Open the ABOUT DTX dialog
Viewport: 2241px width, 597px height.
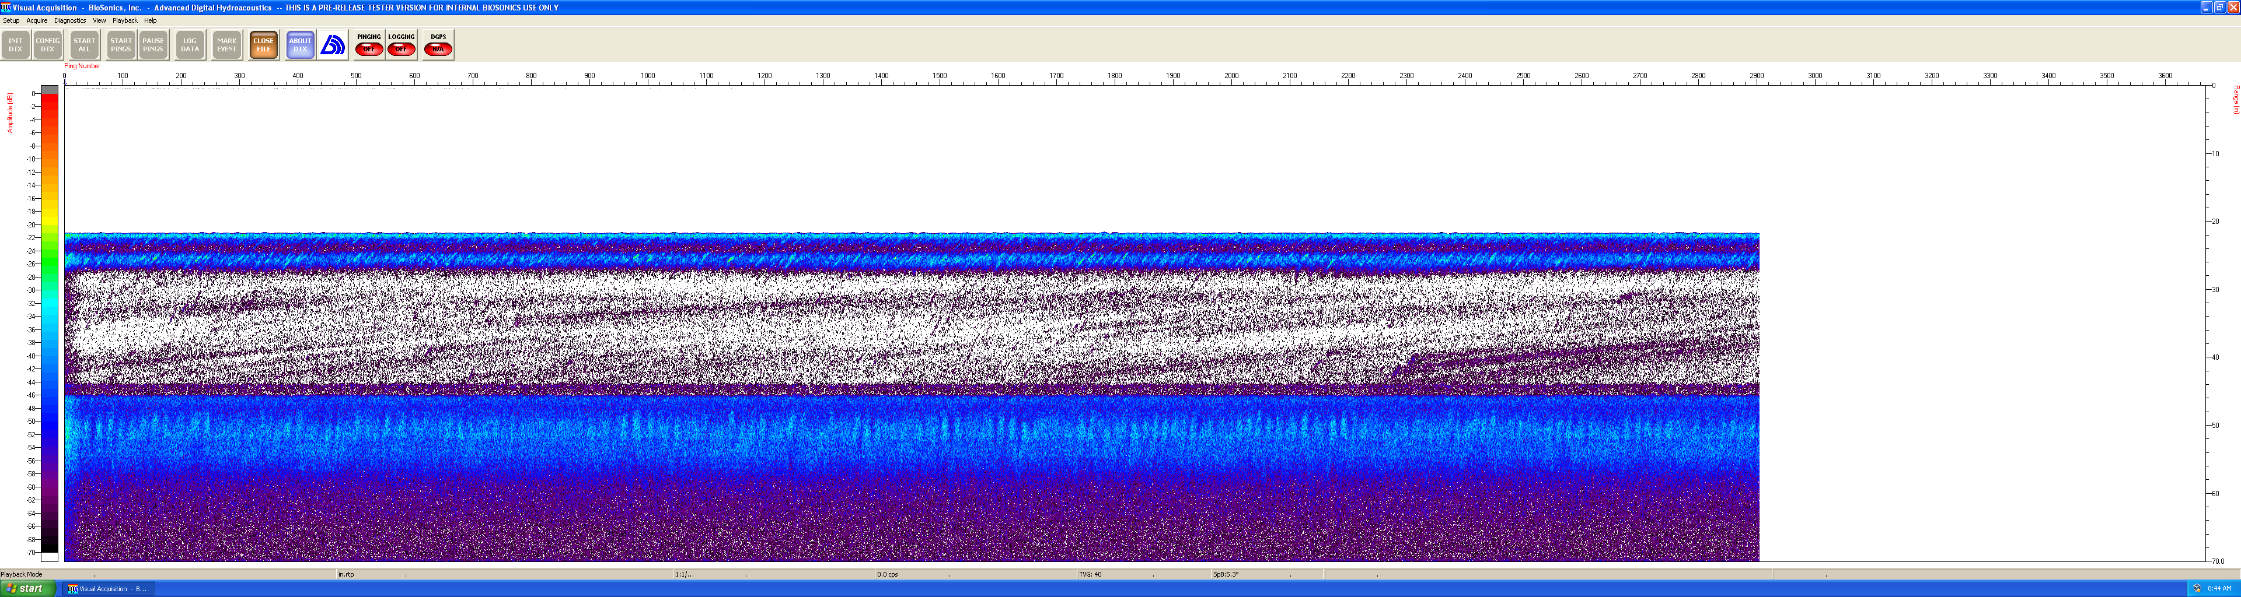click(x=300, y=45)
